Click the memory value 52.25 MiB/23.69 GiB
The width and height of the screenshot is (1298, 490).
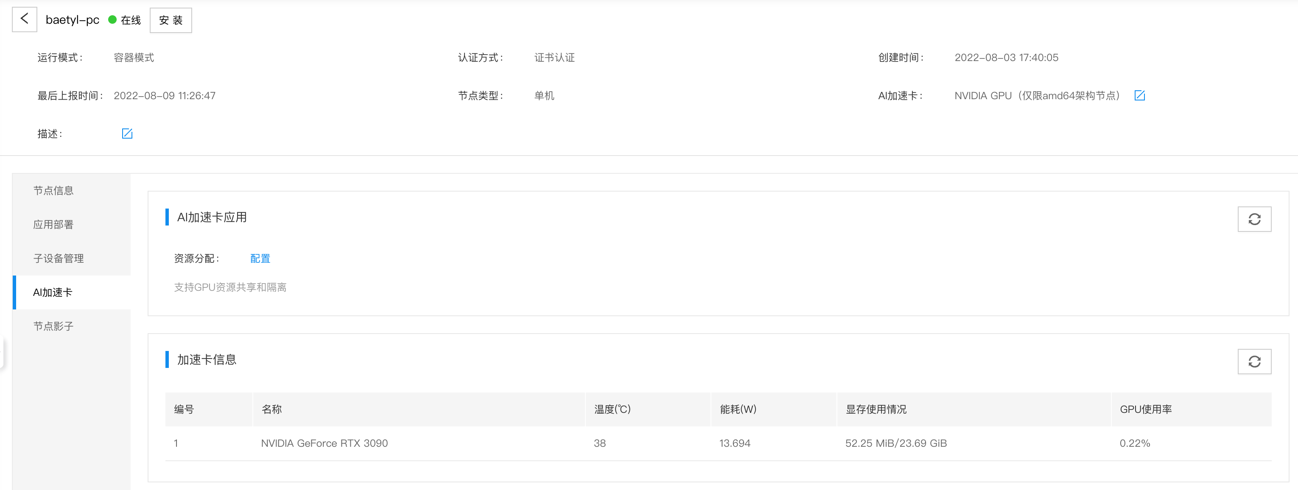point(896,443)
